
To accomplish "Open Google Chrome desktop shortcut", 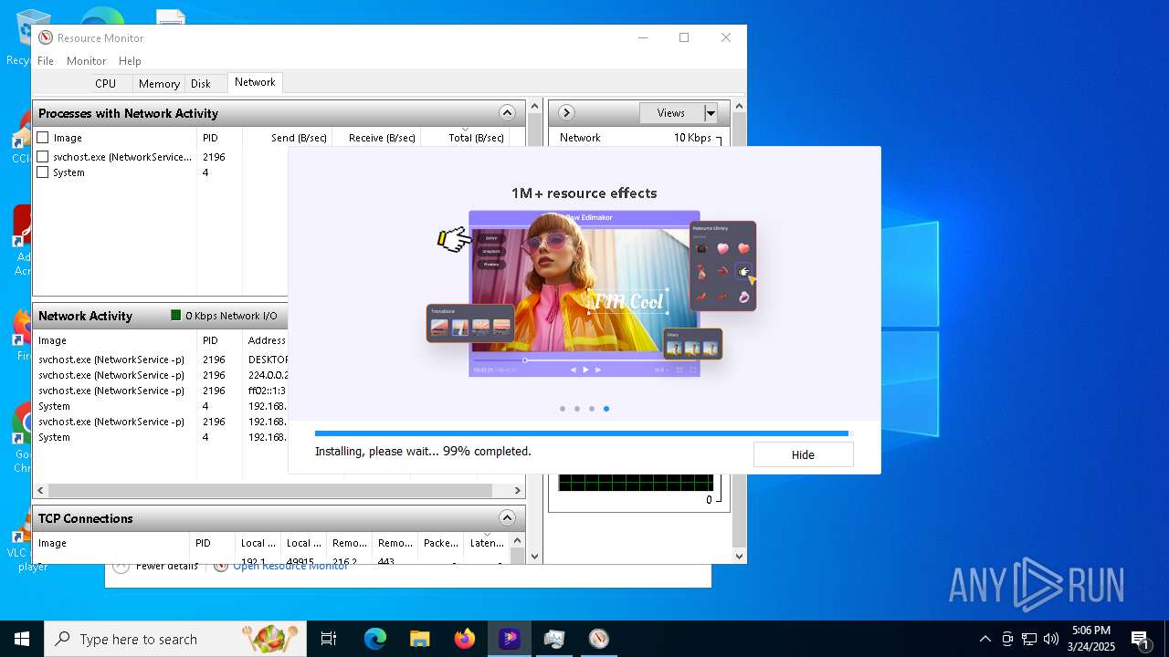I will click(x=20, y=438).
